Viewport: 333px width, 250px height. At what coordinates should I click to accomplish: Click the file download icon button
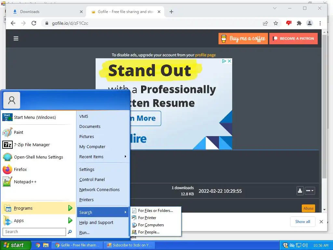300,191
